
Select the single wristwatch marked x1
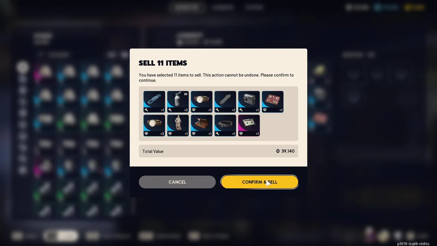tap(201, 101)
